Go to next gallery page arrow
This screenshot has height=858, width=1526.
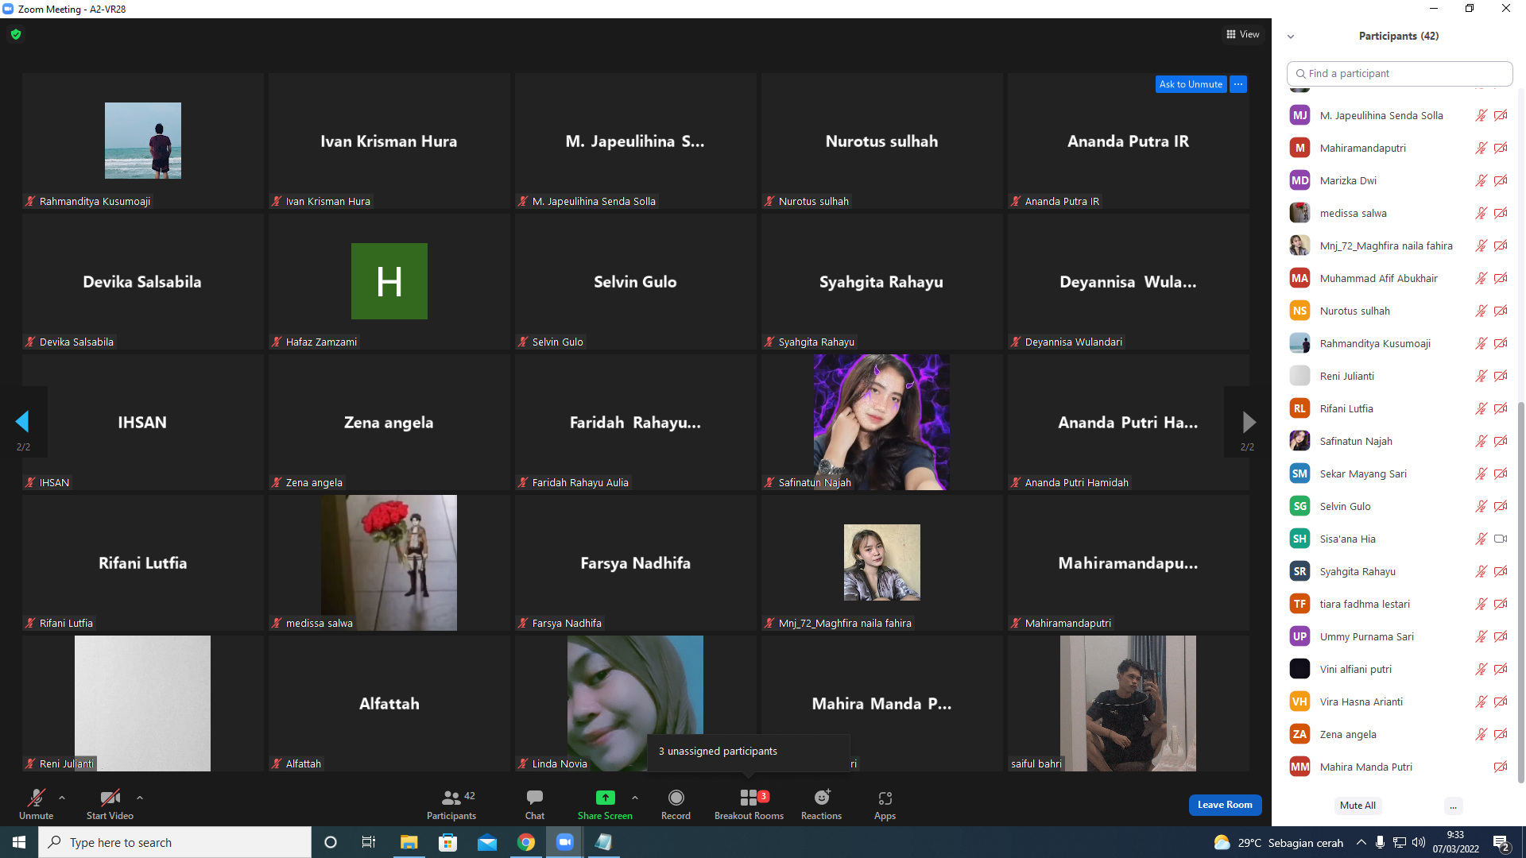[x=1249, y=422]
